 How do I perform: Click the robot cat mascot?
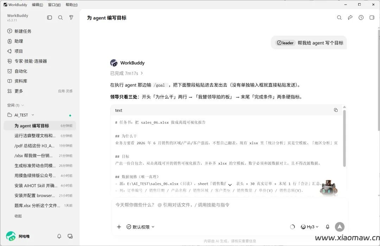pos(329,187)
